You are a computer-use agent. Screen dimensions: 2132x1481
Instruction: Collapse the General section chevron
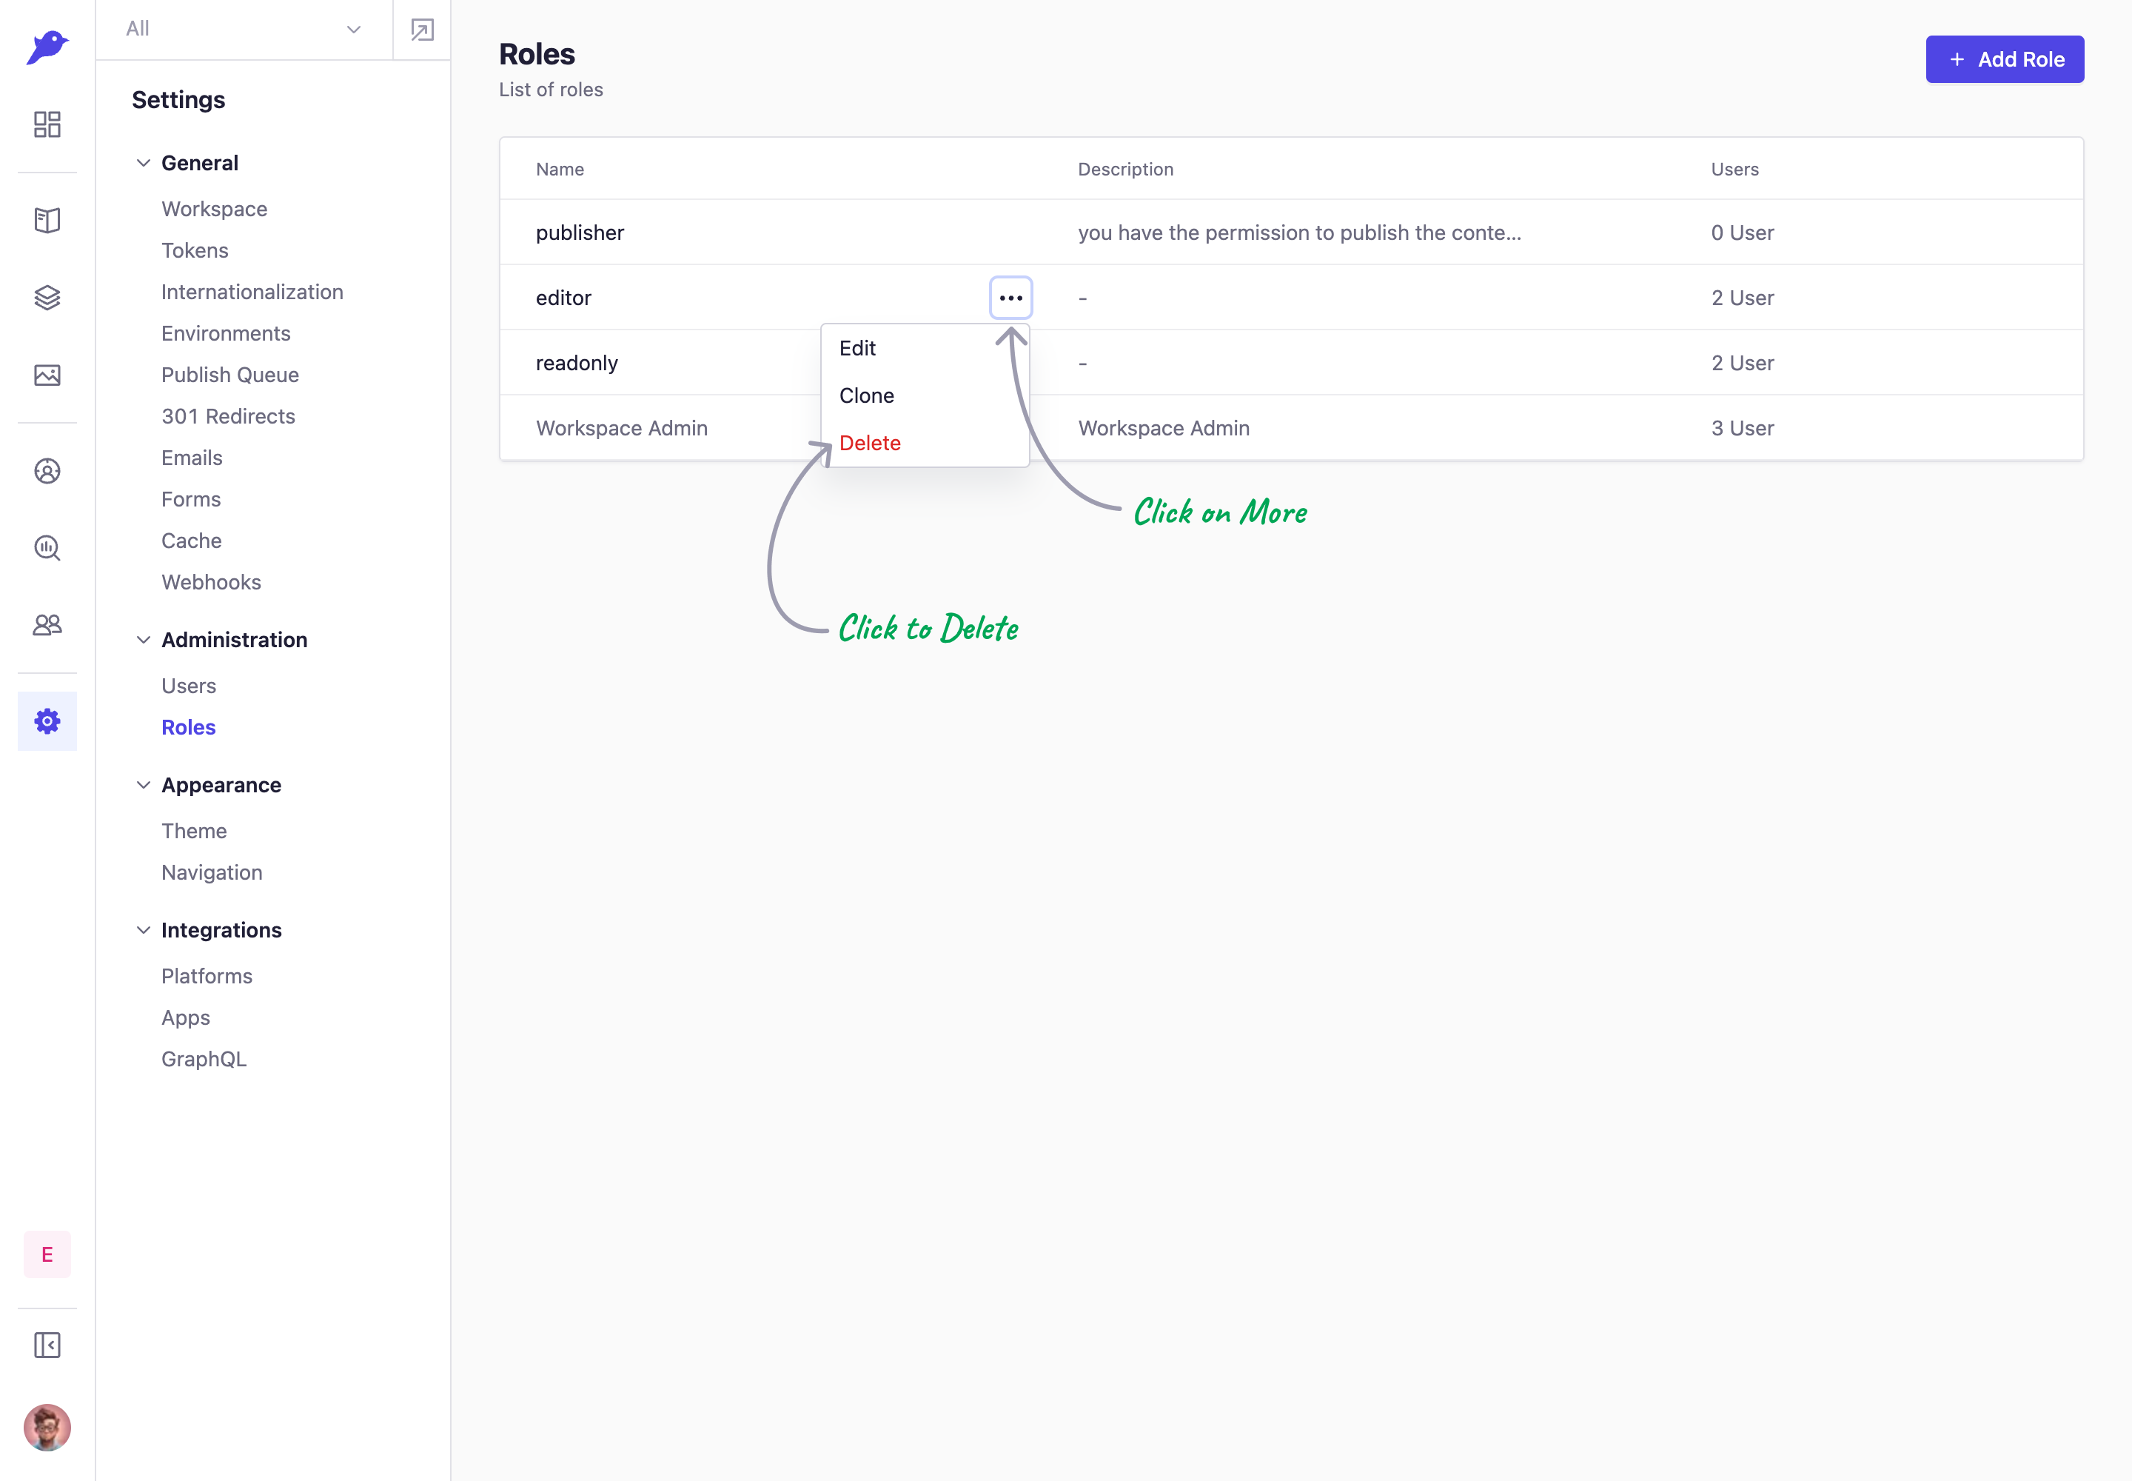click(x=144, y=164)
